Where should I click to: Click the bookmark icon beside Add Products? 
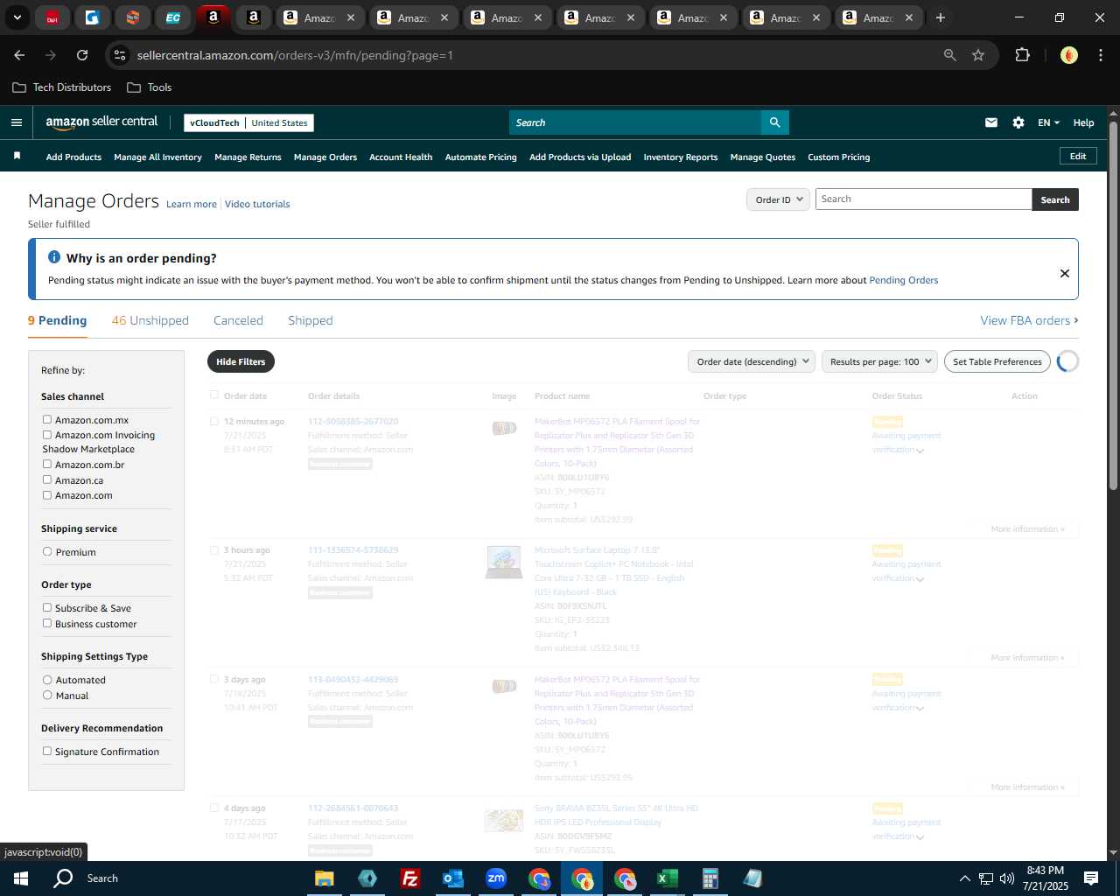pyautogui.click(x=17, y=156)
